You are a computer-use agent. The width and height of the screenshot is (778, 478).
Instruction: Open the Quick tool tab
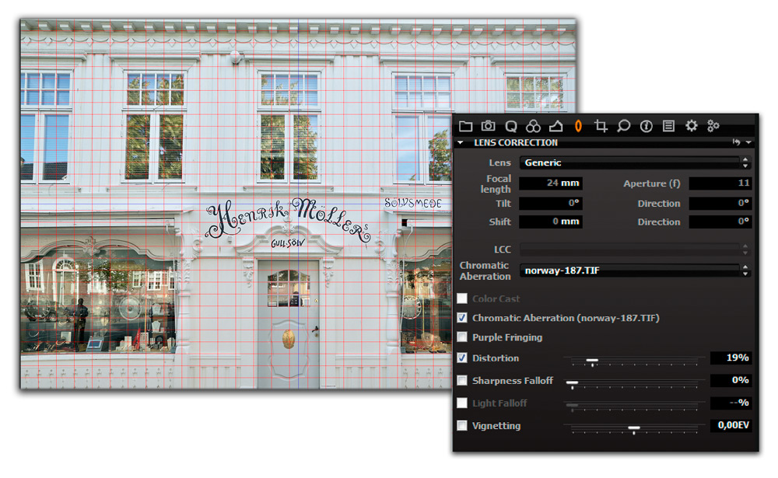[511, 127]
